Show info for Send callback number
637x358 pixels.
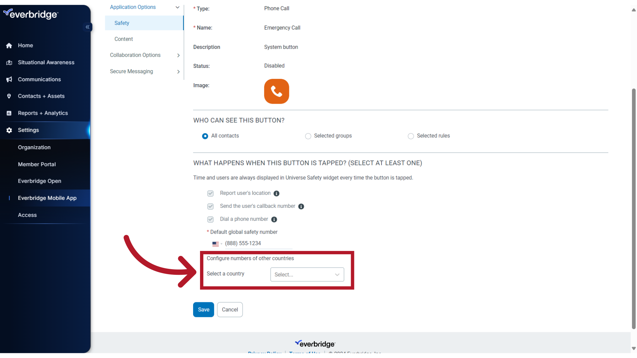tap(301, 207)
